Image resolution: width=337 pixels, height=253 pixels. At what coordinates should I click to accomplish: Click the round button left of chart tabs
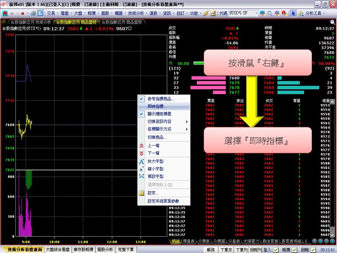(4, 22)
